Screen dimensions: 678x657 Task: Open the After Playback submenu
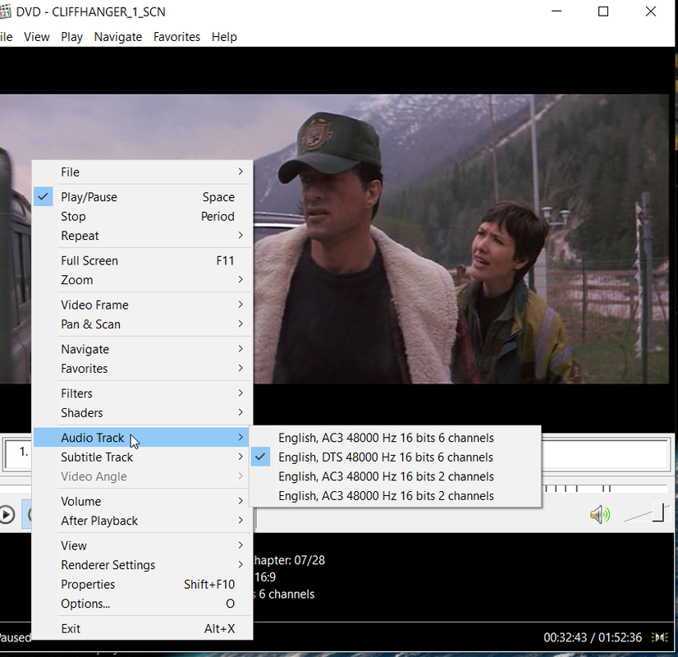pyautogui.click(x=142, y=521)
